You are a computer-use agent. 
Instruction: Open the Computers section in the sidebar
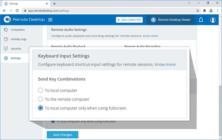point(17,30)
